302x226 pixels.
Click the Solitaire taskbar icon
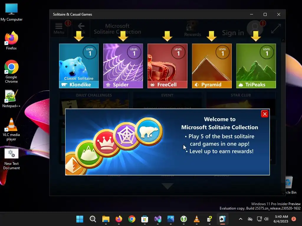click(x=222, y=219)
